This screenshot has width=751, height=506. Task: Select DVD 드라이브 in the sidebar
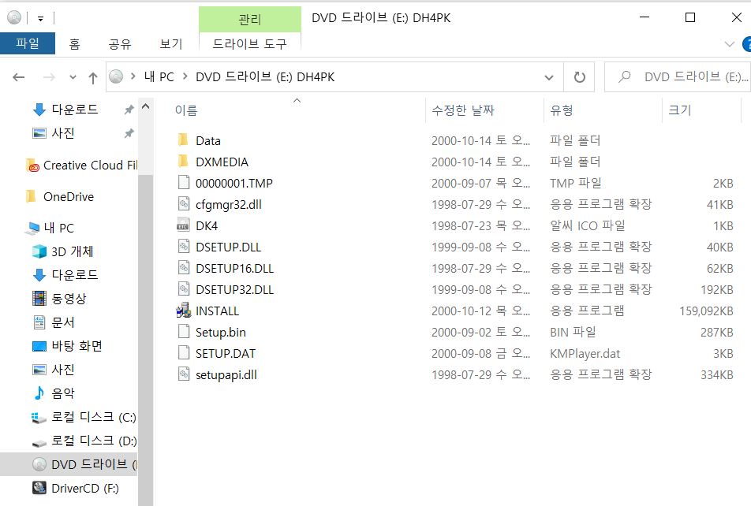click(69, 464)
